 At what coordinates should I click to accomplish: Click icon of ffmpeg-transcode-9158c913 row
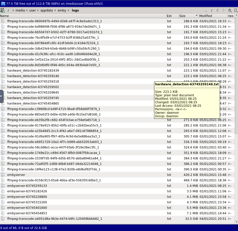click(x=3, y=180)
